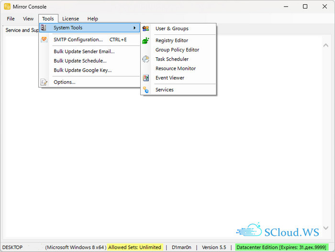Expand the System Tools submenu arrow
The width and height of the screenshot is (335, 252).
point(134,28)
